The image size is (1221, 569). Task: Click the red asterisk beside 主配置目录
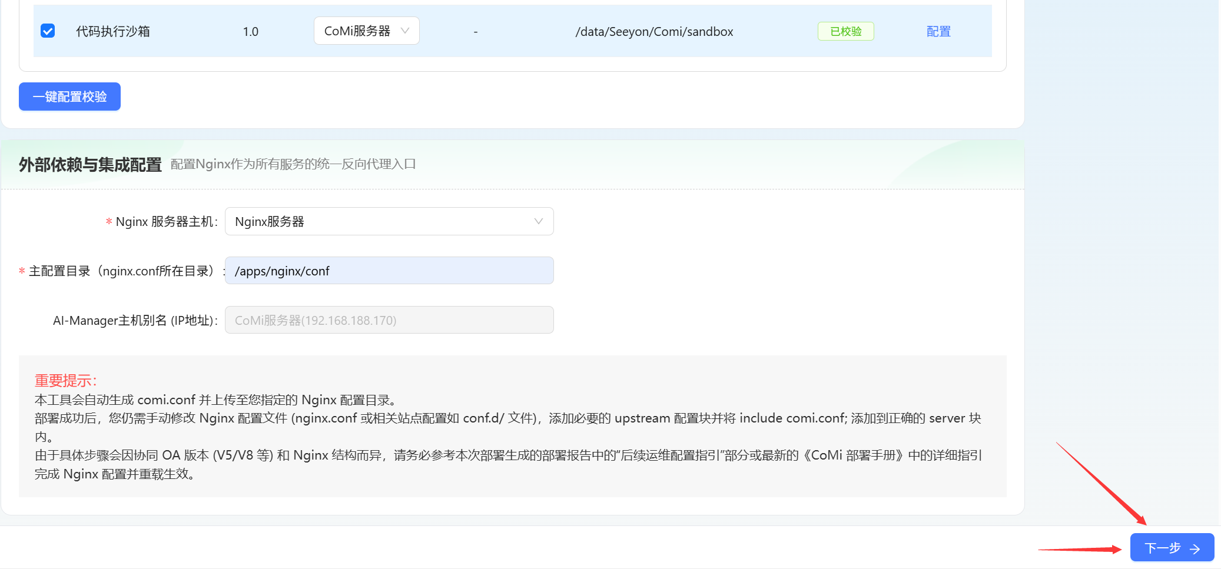click(22, 271)
